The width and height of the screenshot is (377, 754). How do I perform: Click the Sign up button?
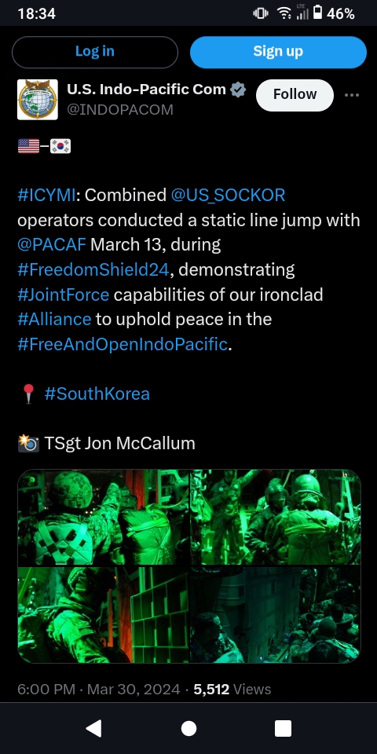pyautogui.click(x=278, y=52)
